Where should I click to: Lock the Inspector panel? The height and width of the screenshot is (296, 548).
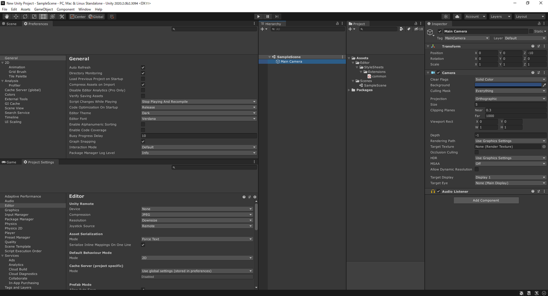539,23
